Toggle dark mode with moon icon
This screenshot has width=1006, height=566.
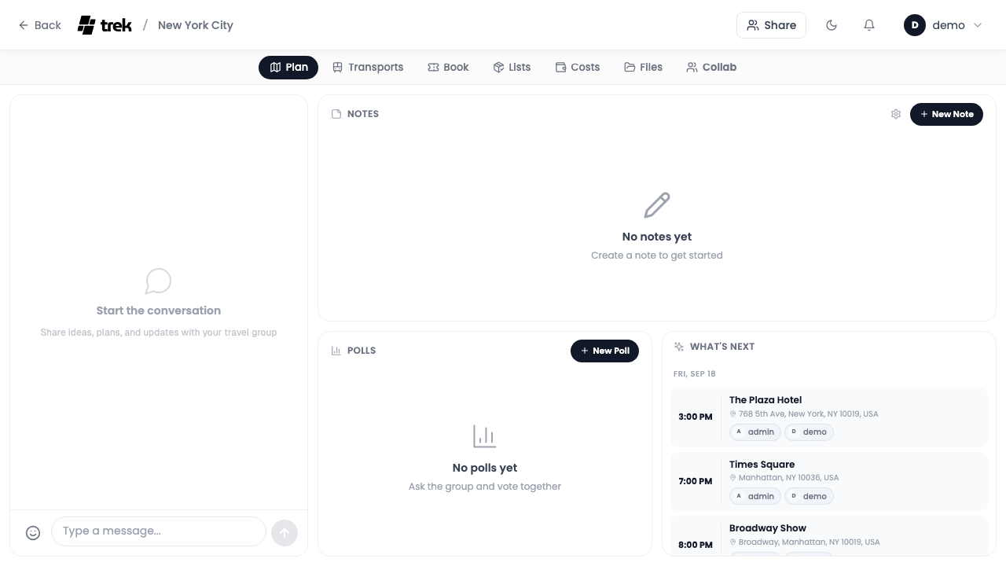point(832,25)
